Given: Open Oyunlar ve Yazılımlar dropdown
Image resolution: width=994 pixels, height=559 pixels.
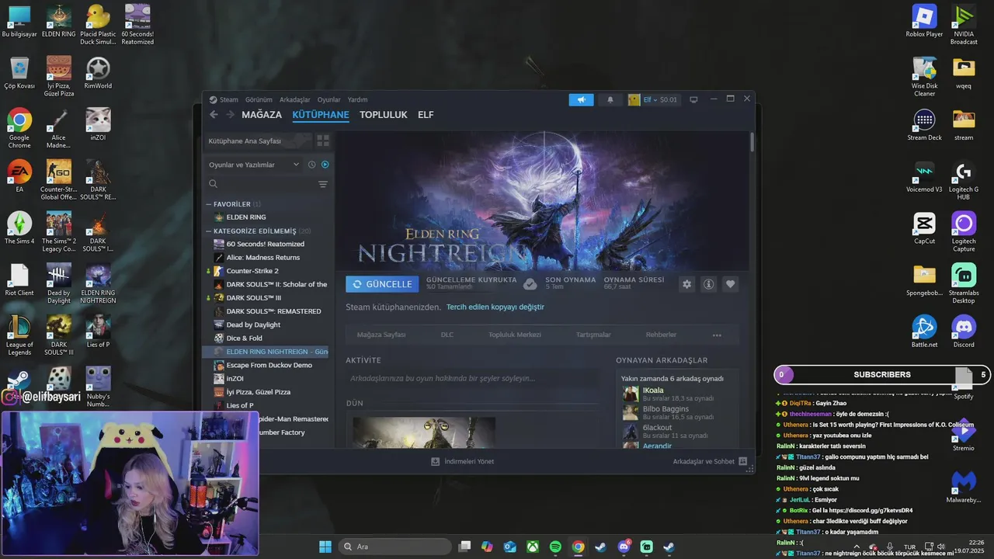Looking at the screenshot, I should point(253,165).
